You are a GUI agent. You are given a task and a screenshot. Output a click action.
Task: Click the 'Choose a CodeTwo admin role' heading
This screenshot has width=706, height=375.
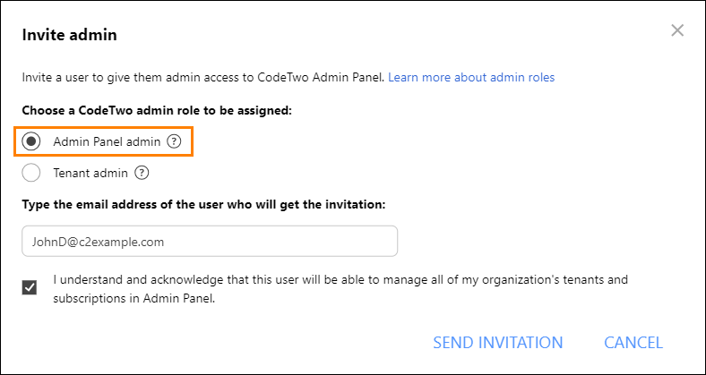[x=157, y=111]
